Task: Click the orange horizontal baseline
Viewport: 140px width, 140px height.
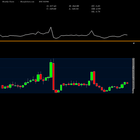Action: pos(70,41)
